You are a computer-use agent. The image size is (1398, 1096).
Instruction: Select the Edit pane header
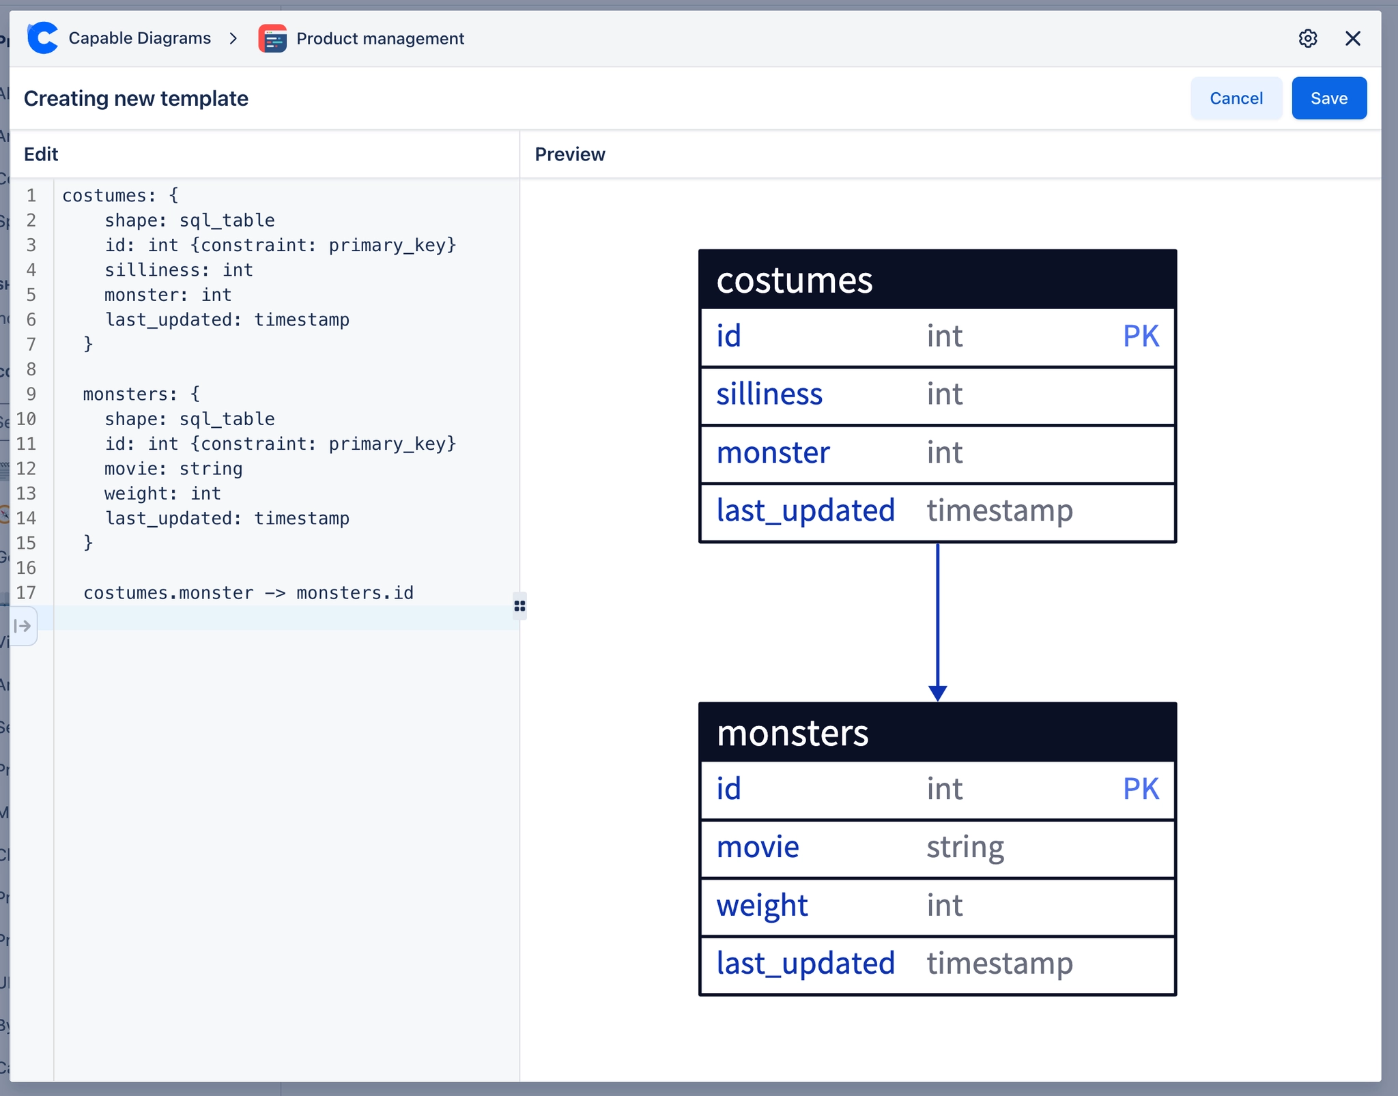click(x=41, y=154)
